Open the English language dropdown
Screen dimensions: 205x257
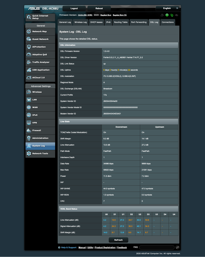pos(167,8)
